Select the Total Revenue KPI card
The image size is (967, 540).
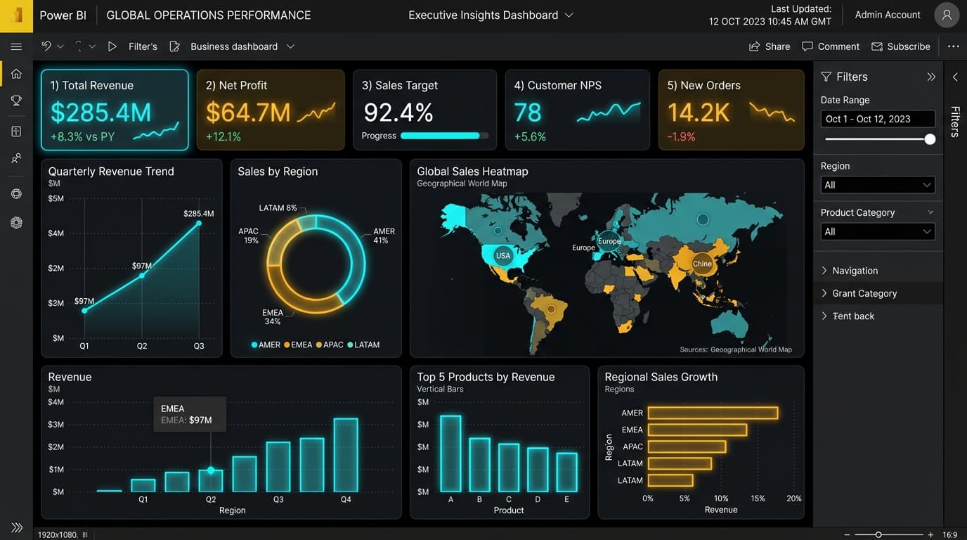115,110
